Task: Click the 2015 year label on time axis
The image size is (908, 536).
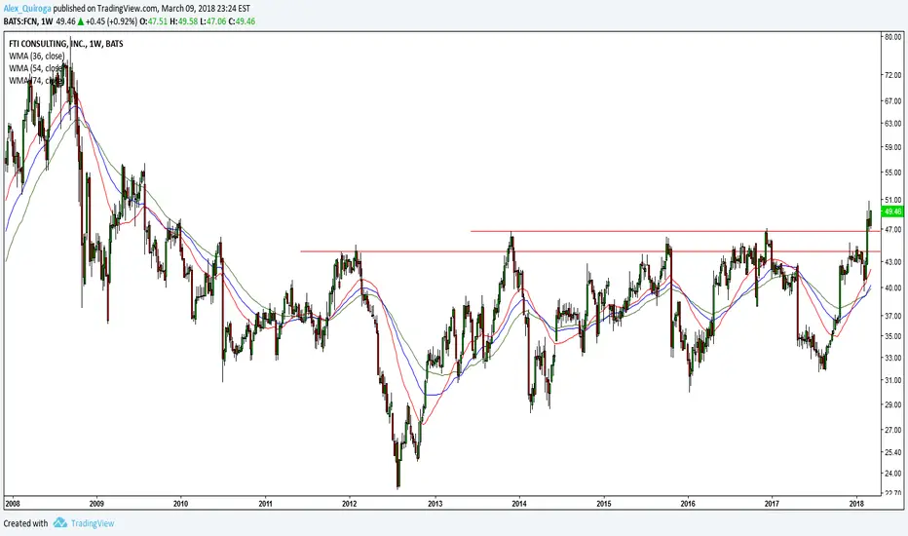Action: click(x=603, y=504)
